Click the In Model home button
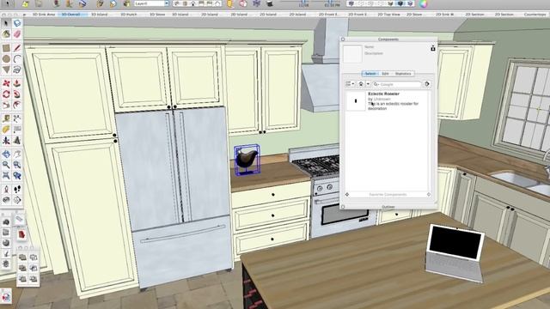This screenshot has height=309, width=550. click(x=361, y=84)
